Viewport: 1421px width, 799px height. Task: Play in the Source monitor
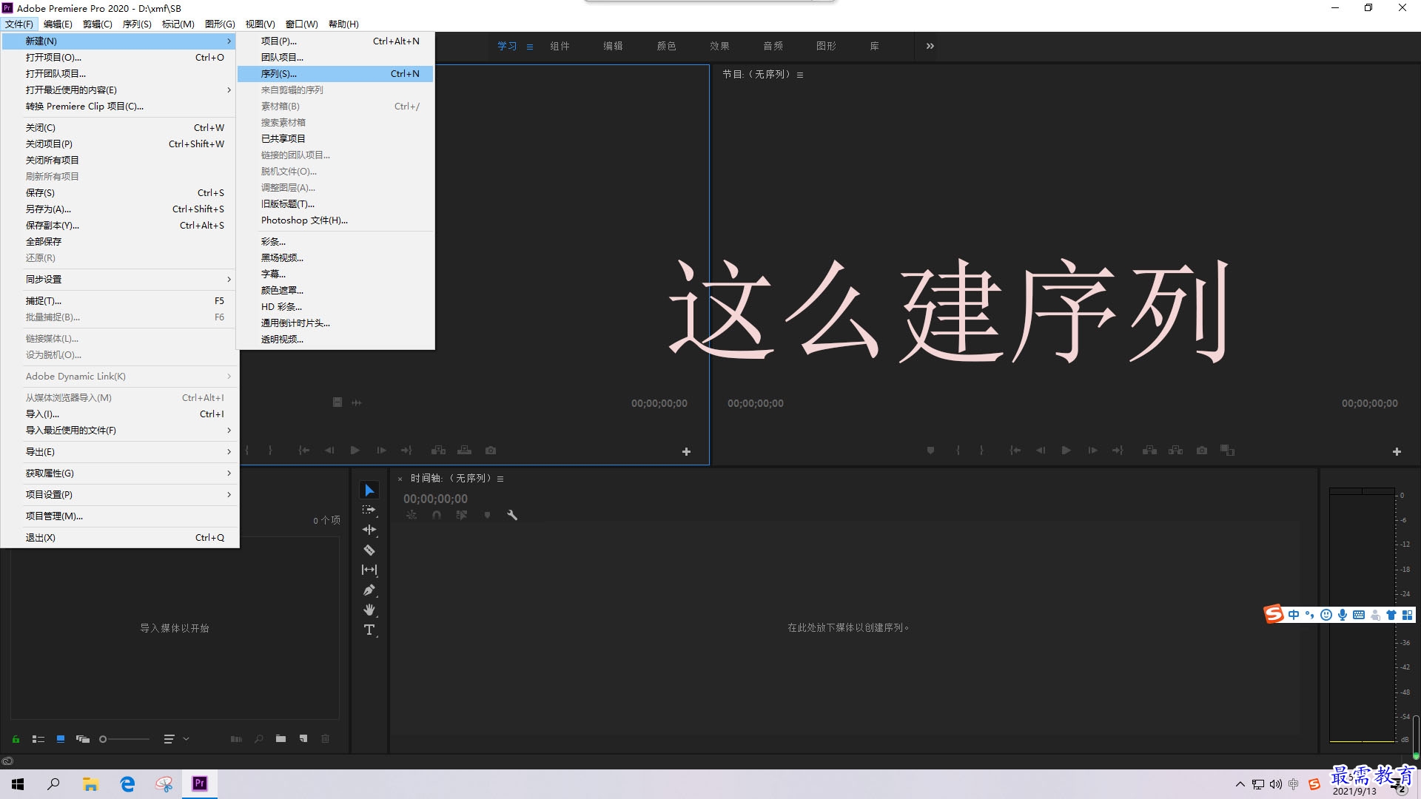pos(355,451)
